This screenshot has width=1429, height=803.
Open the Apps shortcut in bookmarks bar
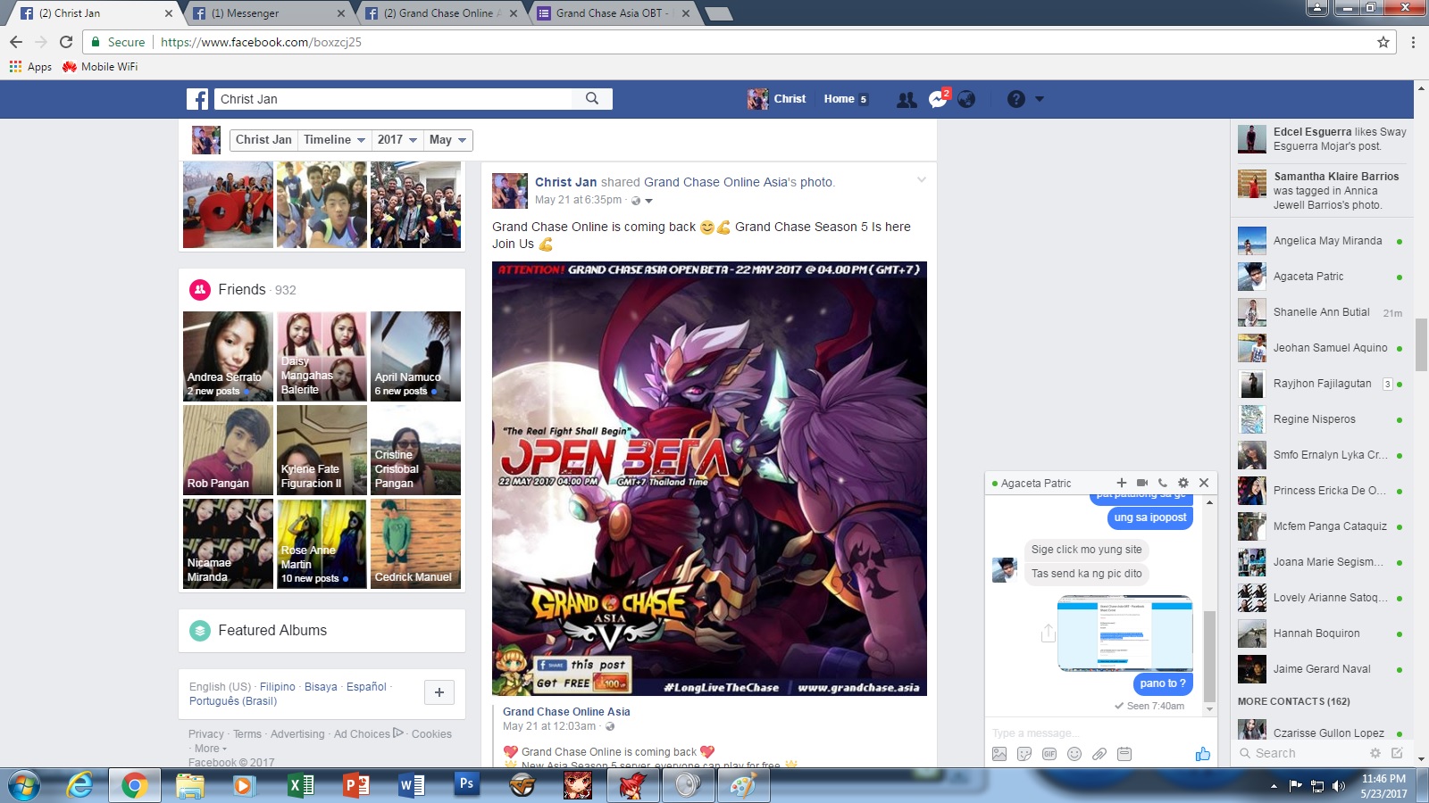tap(30, 67)
